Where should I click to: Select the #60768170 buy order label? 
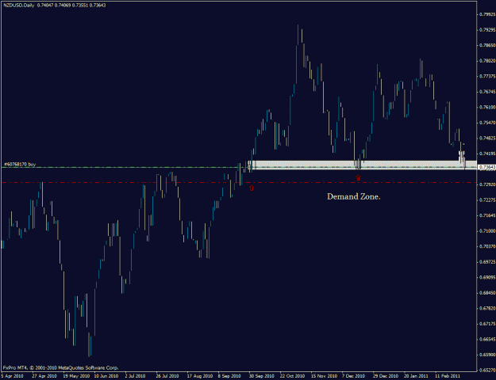(20, 165)
